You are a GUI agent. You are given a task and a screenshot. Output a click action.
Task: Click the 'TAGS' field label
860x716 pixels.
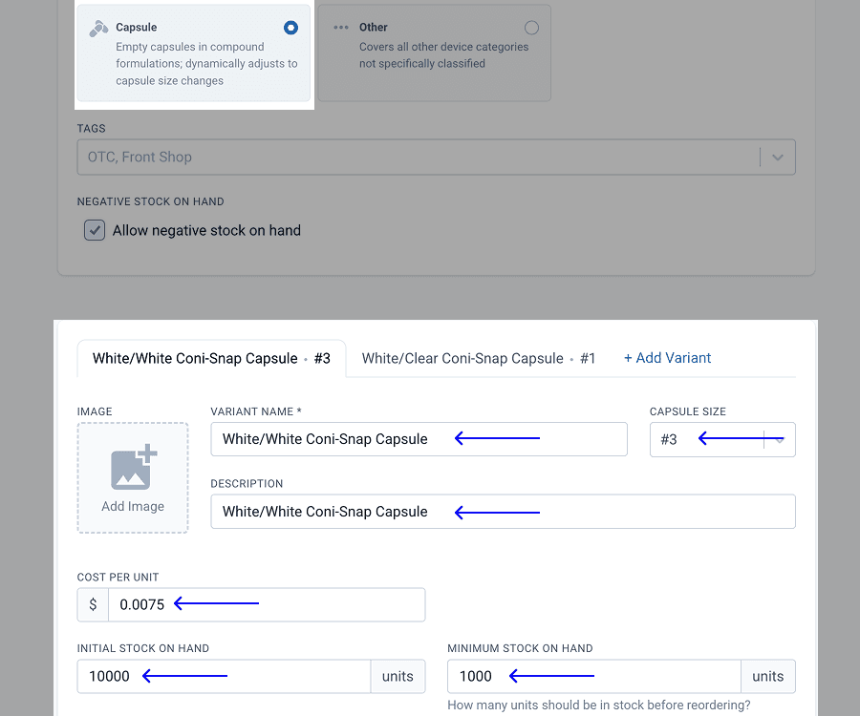(x=91, y=129)
